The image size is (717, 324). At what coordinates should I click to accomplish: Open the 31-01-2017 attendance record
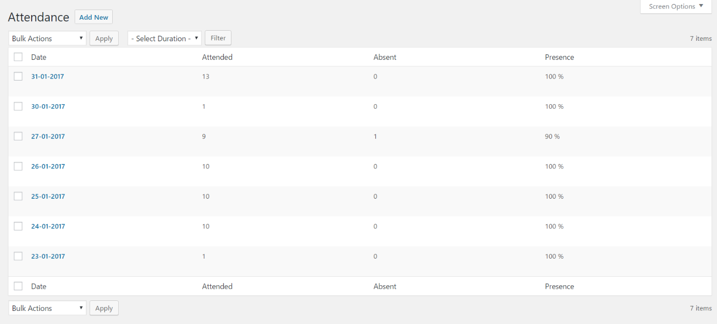[48, 76]
